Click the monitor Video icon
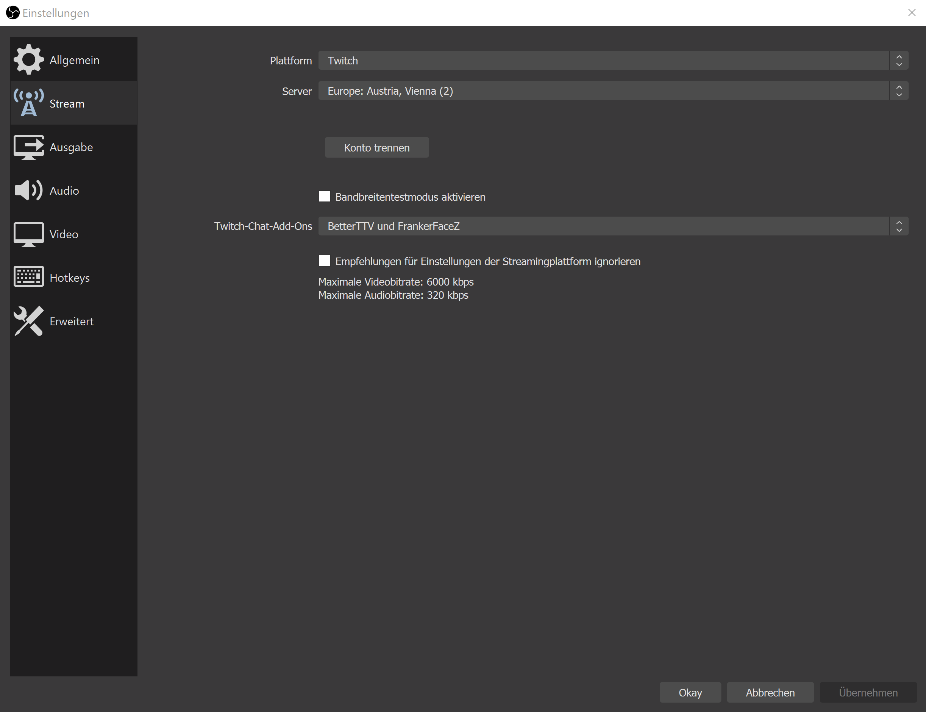The image size is (926, 712). pos(28,234)
